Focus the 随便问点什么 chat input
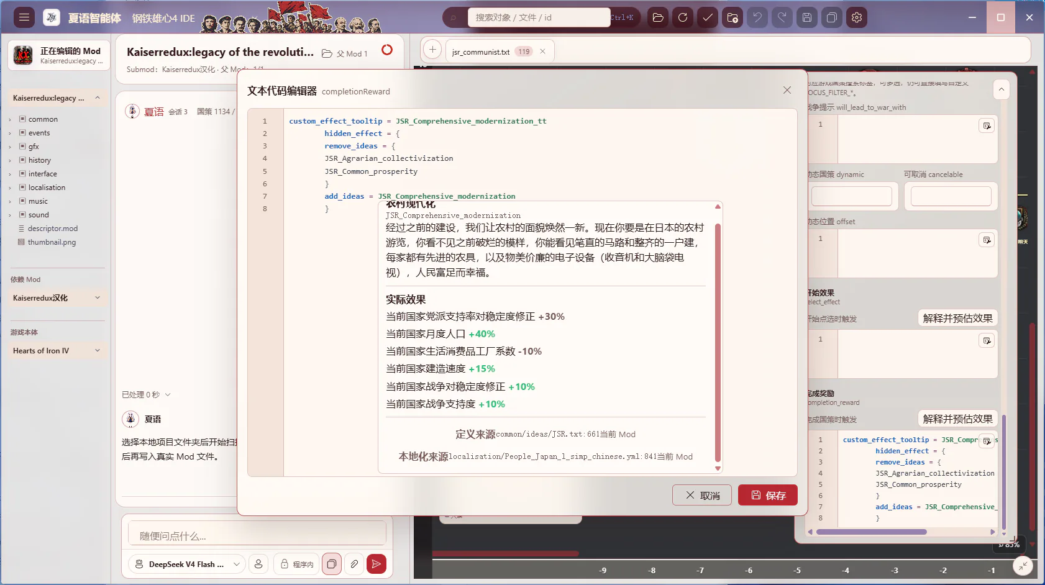Viewport: 1045px width, 585px height. tap(257, 535)
